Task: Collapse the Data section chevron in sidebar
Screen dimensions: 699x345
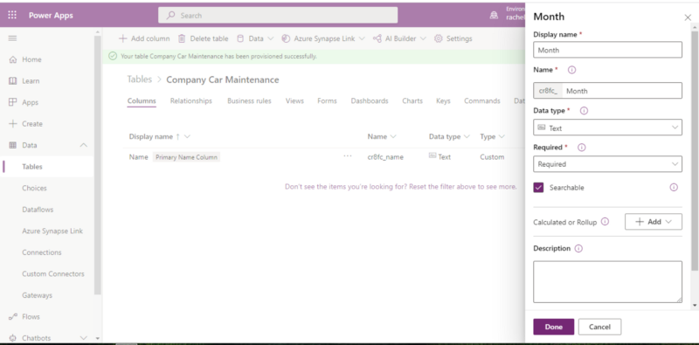Action: click(x=83, y=145)
